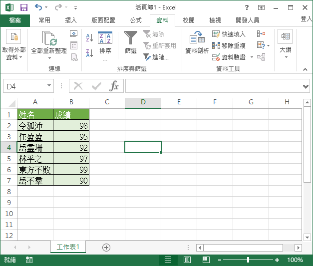
Task: Click the 100% zoom level
Action: (295, 260)
